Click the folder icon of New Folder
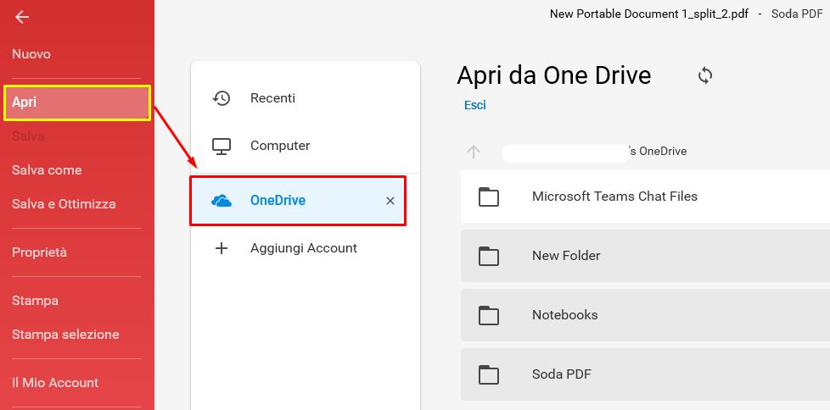Viewport: 830px width, 410px height. tap(489, 256)
